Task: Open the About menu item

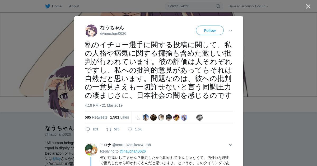Action: [74, 6]
